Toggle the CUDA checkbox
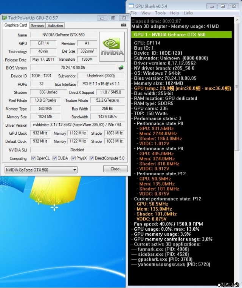Image resolution: width=242 pixels, height=288 pixels. point(54,158)
